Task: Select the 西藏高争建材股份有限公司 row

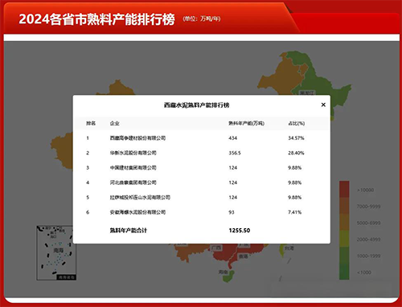Action: (x=201, y=138)
